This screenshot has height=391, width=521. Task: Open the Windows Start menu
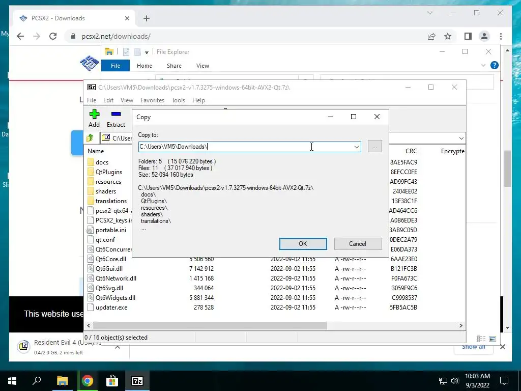[12, 381]
